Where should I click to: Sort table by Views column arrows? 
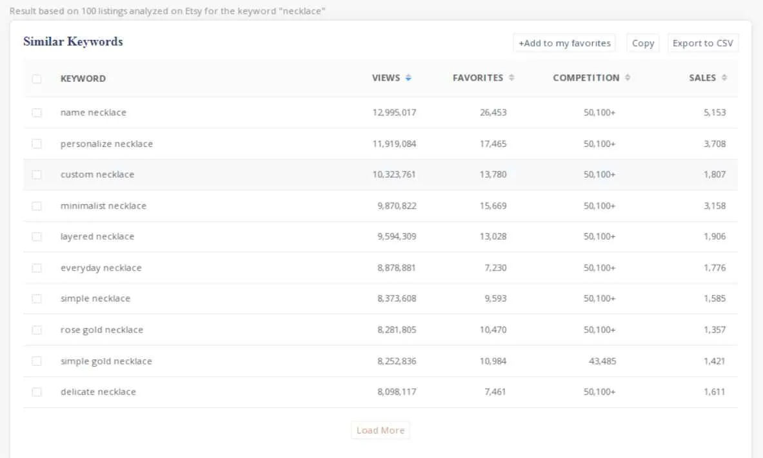(x=408, y=78)
